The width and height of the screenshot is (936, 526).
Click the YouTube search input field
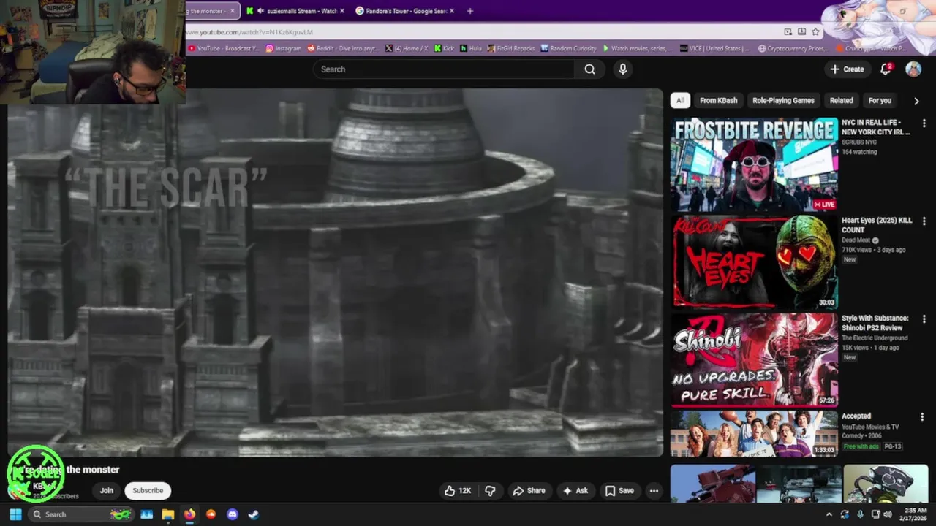coord(445,69)
